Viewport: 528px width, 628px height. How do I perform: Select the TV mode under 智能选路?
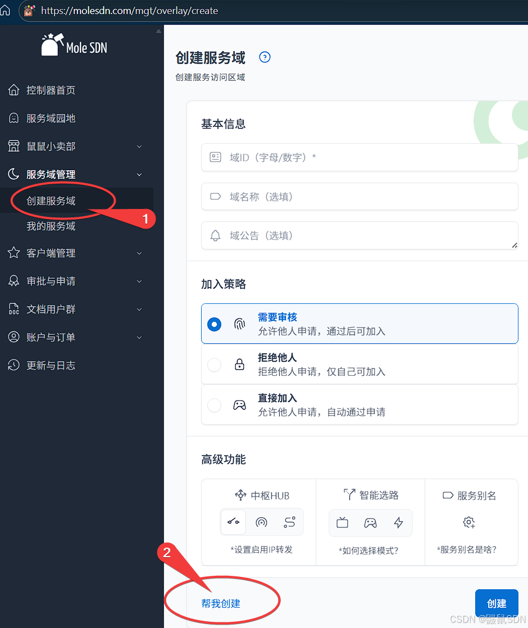pos(343,522)
